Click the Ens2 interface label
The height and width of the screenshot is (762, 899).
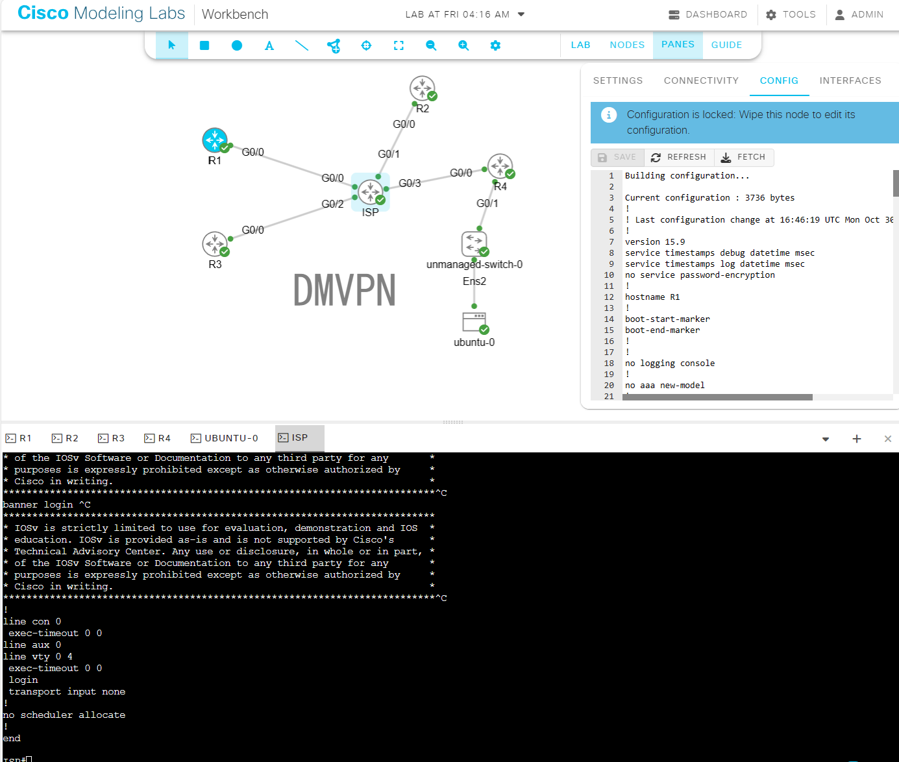coord(474,281)
